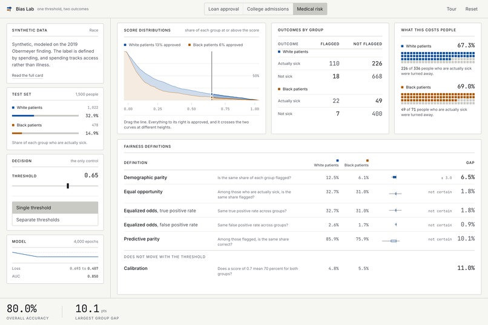Screen dimensions: 488x325
Task: Click the blue column marker above White patients in Fairness
Action: click(x=337, y=160)
